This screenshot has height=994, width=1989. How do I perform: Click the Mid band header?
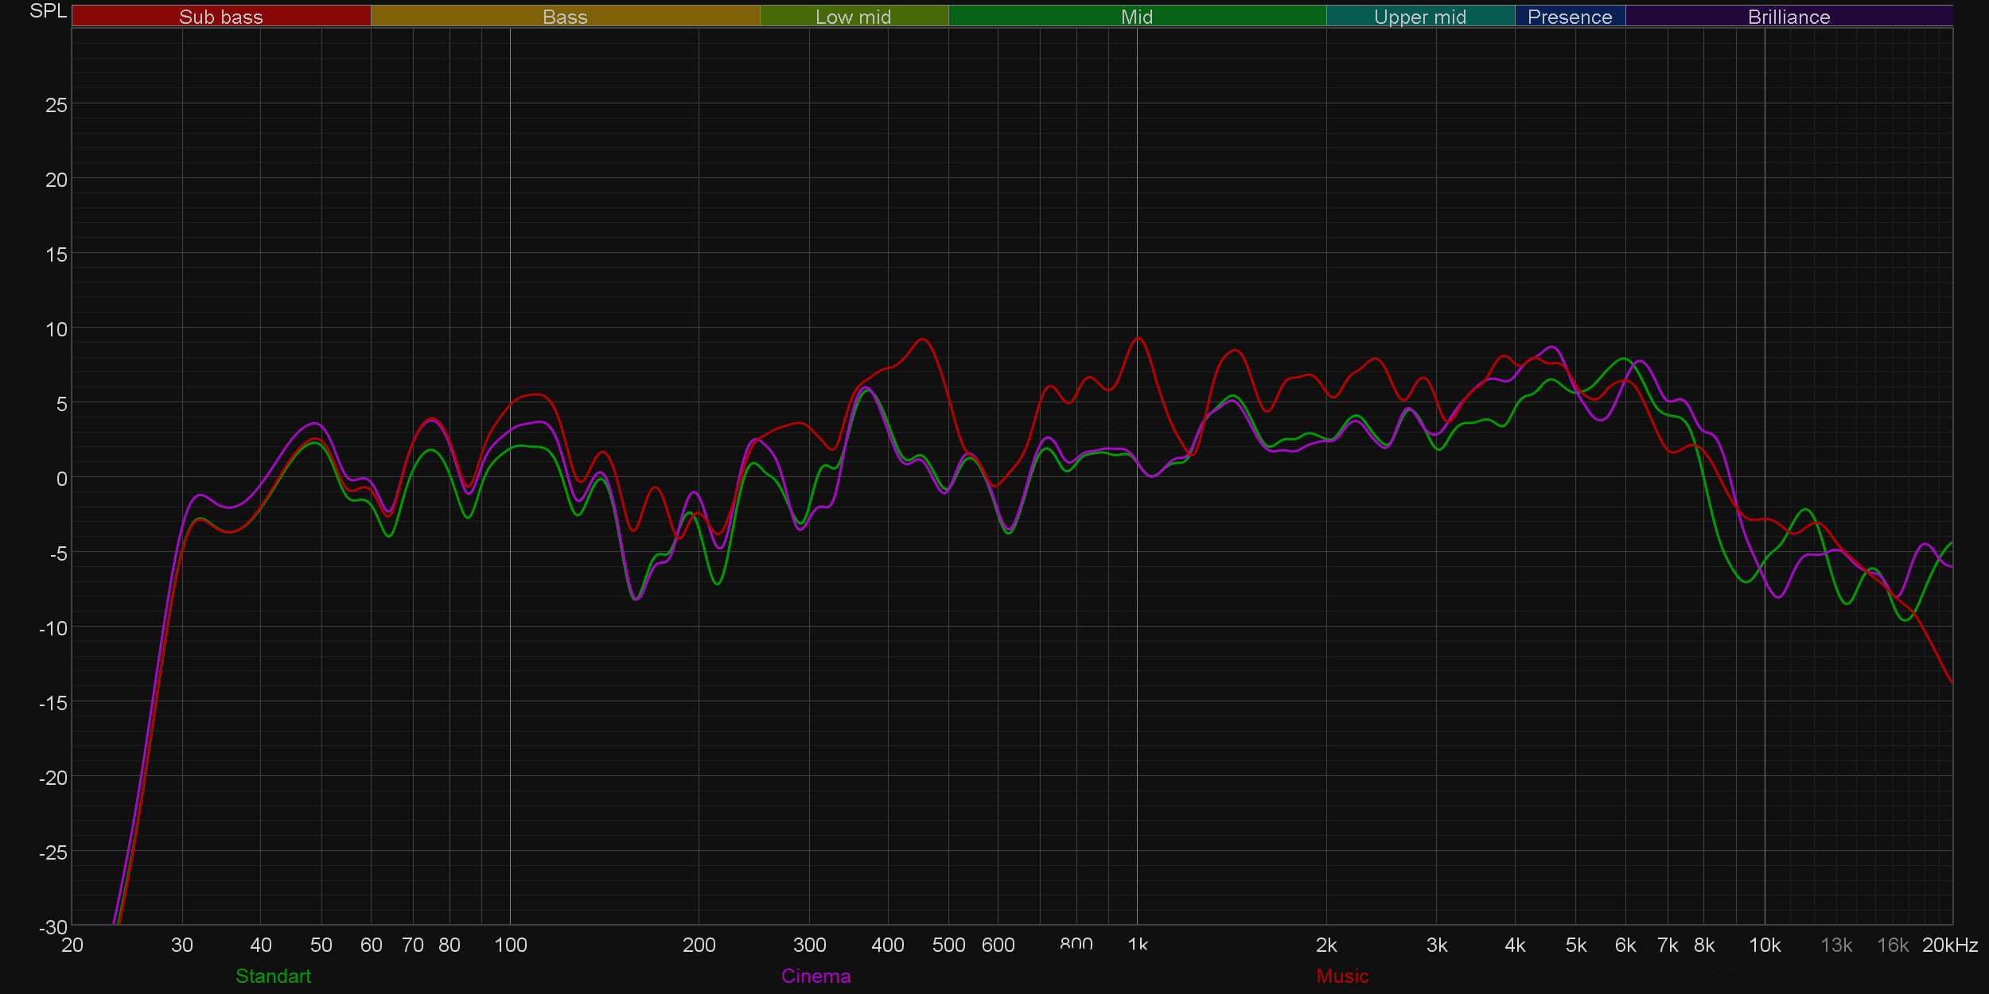pyautogui.click(x=1136, y=16)
